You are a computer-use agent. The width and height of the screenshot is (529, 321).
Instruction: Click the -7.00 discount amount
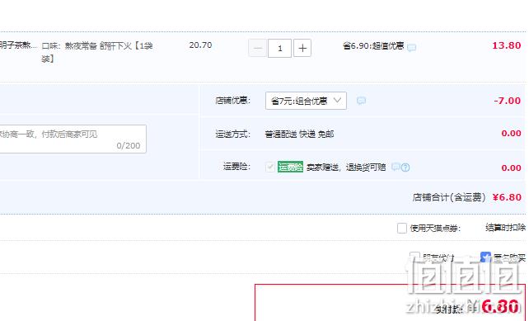pyautogui.click(x=507, y=101)
